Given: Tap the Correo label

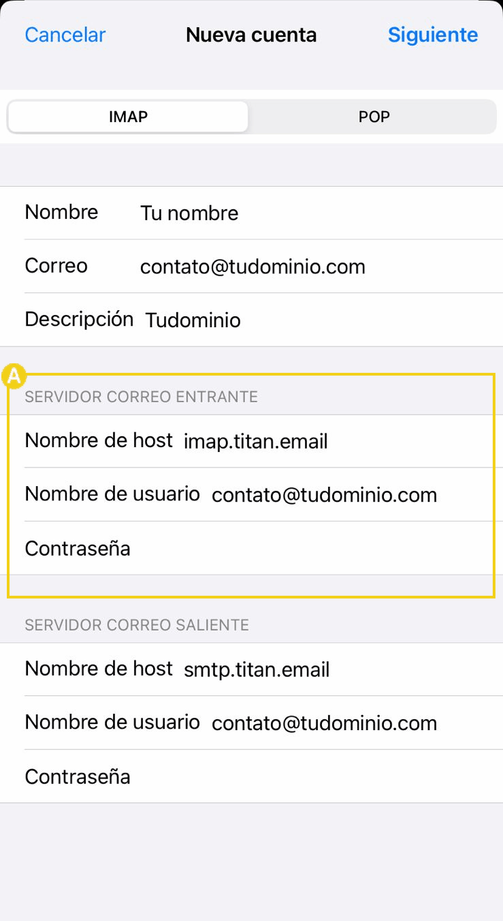Looking at the screenshot, I should point(56,265).
